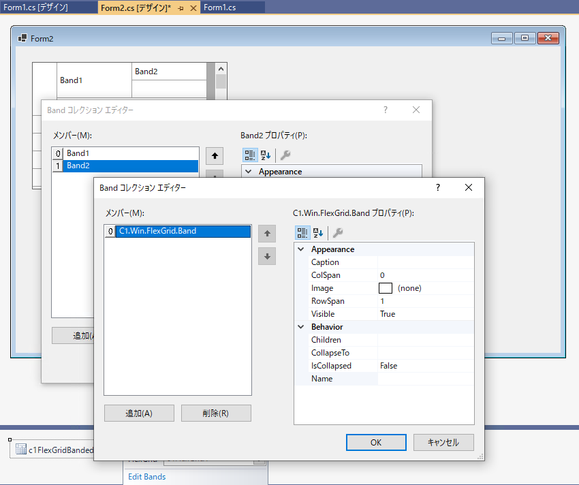Click the Image property color box
The image size is (579, 485).
[386, 288]
